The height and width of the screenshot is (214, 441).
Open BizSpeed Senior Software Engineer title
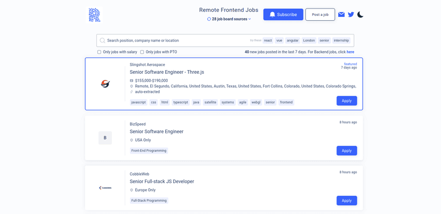tap(157, 132)
